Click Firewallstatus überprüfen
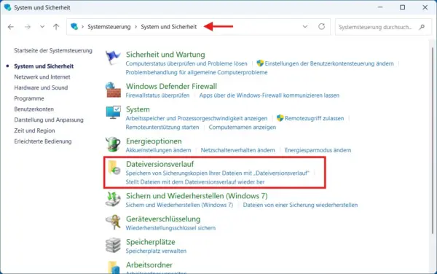 (157, 95)
